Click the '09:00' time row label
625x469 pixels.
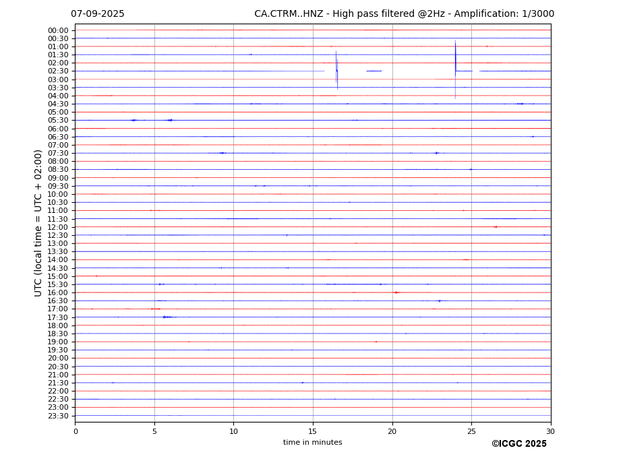(58, 178)
